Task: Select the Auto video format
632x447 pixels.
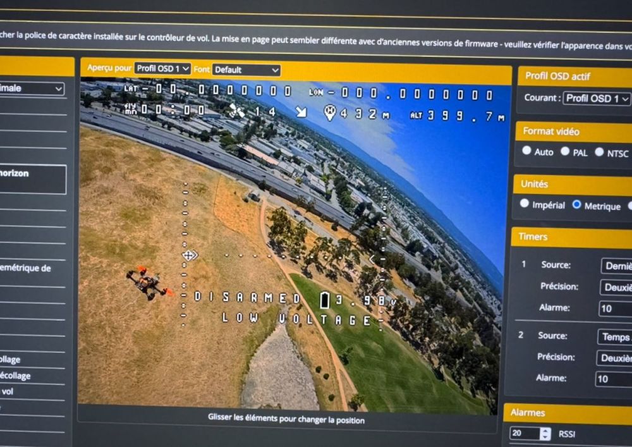Action: [526, 151]
